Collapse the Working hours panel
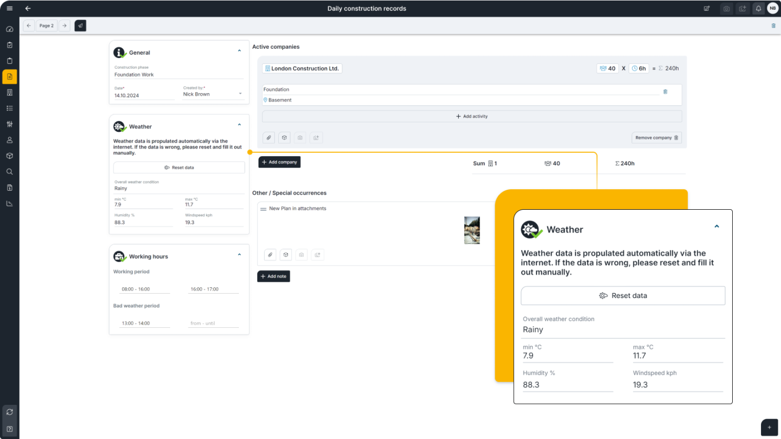This screenshot has width=781, height=439. tap(239, 254)
